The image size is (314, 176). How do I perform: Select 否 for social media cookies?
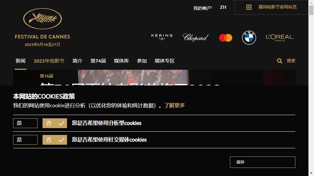click(x=55, y=140)
